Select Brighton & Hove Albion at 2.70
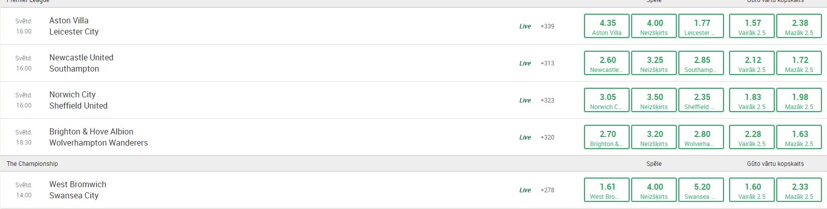The image size is (827, 209). 607,137
